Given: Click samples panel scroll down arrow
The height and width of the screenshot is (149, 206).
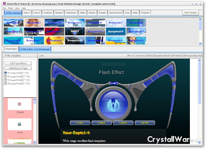Looking at the screenshot, I should tap(200, 44).
